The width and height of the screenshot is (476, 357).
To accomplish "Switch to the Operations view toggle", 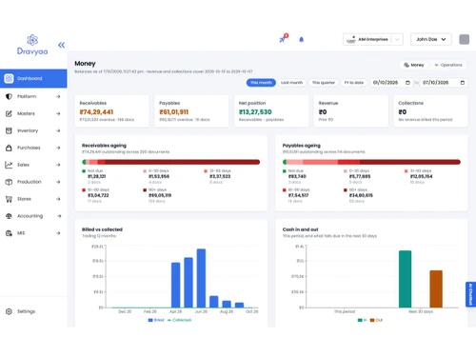I will (x=448, y=65).
